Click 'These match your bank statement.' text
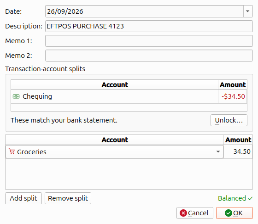Viewport: 258px width, 224px height. coord(64,120)
